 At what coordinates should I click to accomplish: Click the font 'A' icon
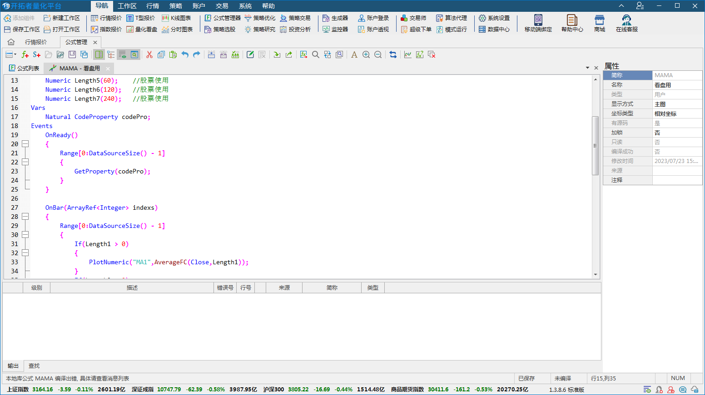coord(354,54)
